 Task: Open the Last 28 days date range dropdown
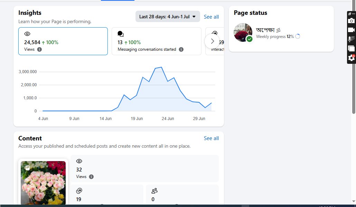(168, 17)
